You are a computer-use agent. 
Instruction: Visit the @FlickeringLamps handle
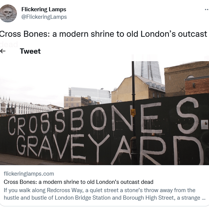(x=44, y=17)
